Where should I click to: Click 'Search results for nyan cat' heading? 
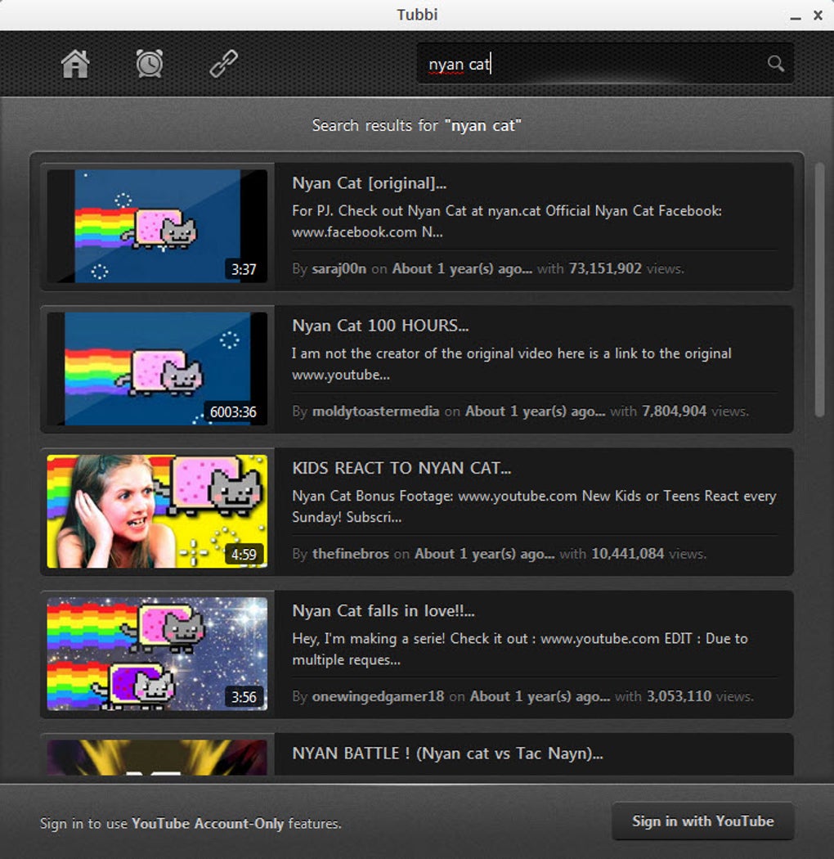click(416, 125)
